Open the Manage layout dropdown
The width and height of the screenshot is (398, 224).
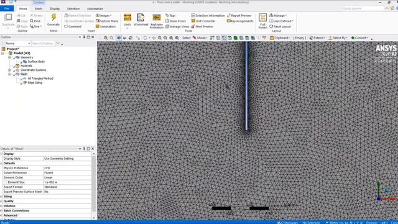pos(278,16)
